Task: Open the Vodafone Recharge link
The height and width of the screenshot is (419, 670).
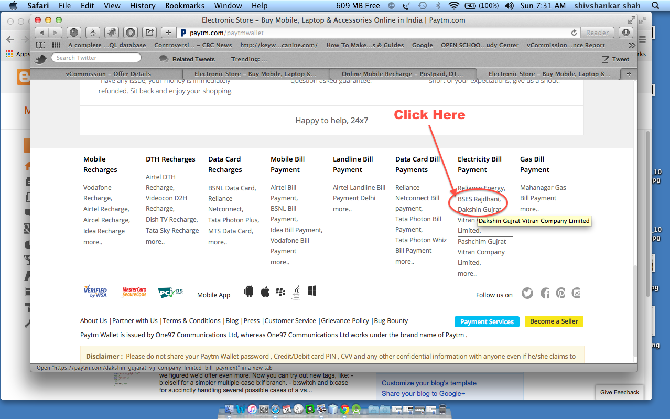Action: [98, 192]
